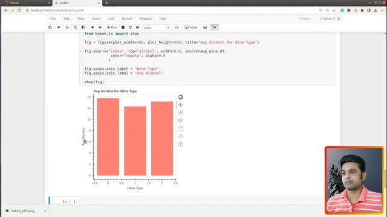Viewport: 387px width, 217px height.
Task: Click the Python 3 kernel indicator
Action: [x=331, y=19]
